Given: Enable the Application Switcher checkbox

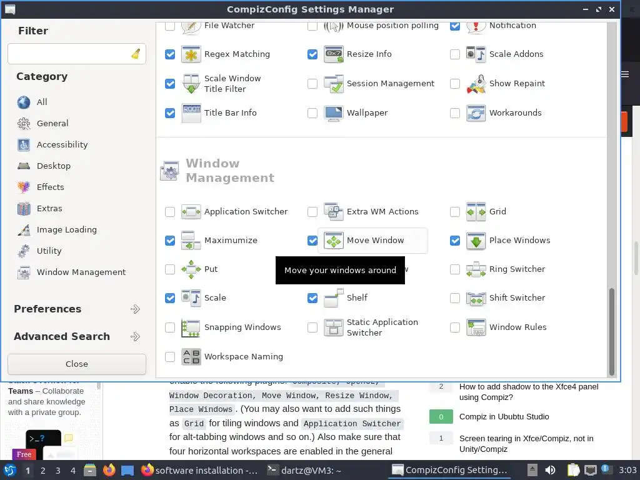Looking at the screenshot, I should [170, 212].
